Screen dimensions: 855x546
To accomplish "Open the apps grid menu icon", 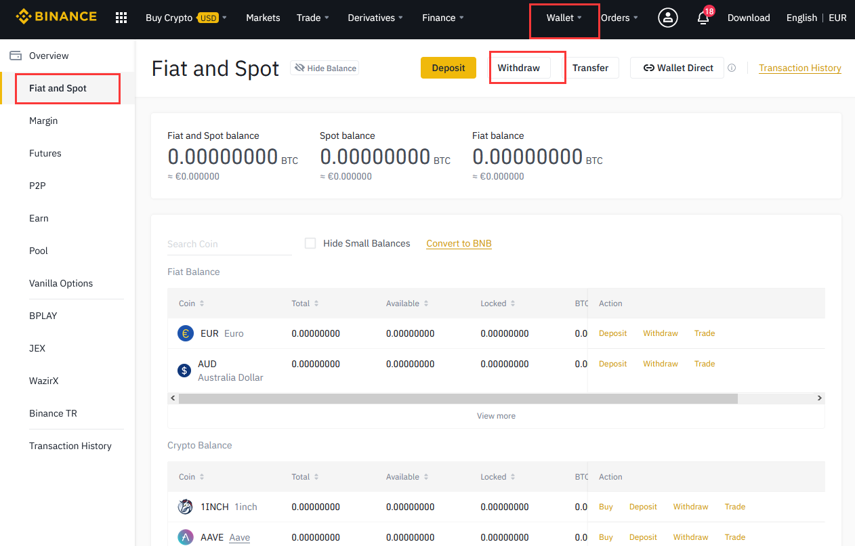I will tap(121, 18).
